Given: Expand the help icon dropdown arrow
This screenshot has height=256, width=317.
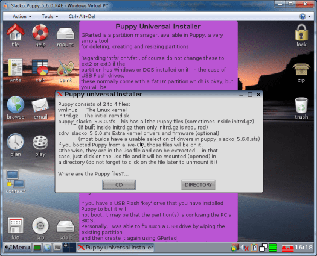Looking at the screenshot, I should pos(310,16).
